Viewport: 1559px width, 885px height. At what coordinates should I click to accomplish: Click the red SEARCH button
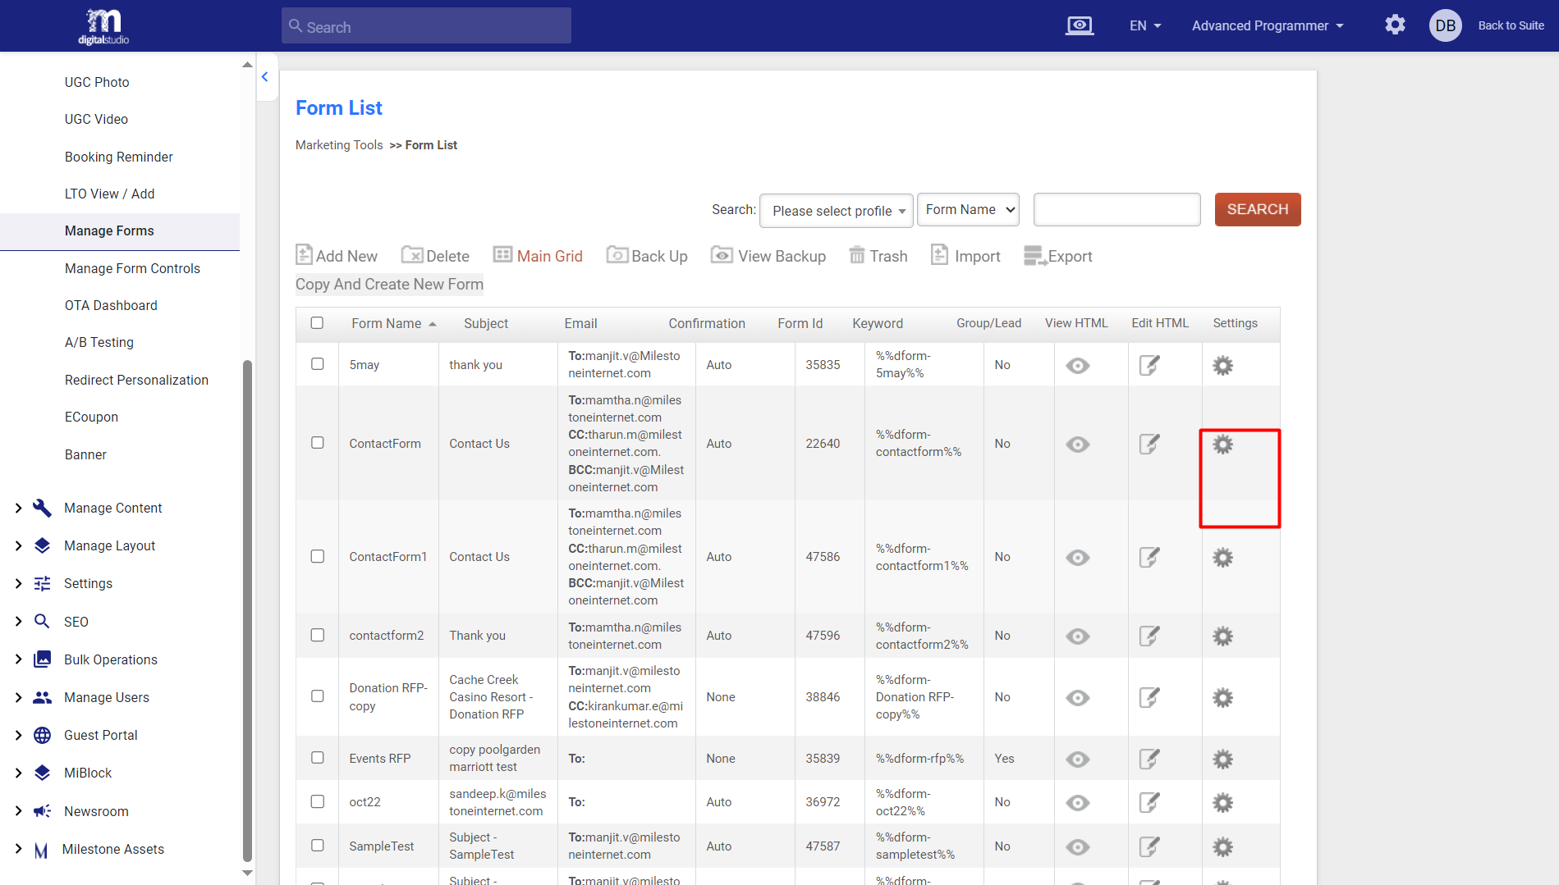[x=1258, y=209]
